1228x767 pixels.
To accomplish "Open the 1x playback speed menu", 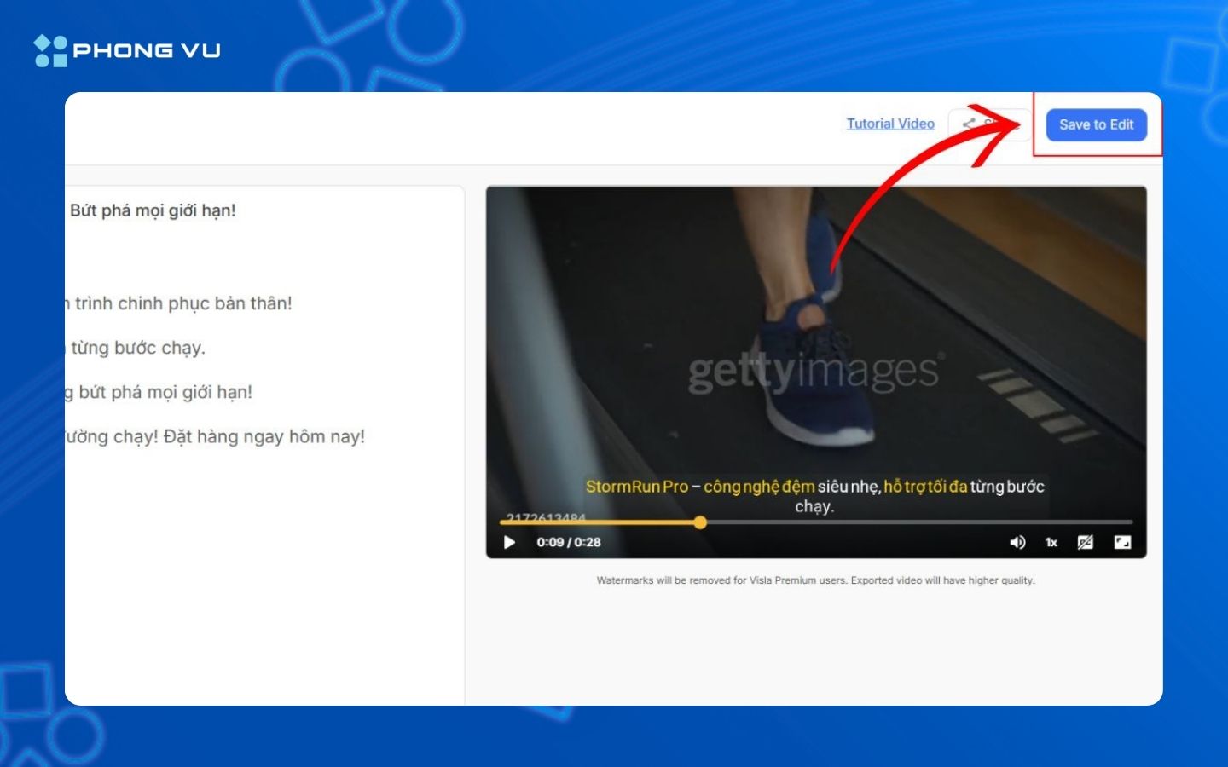I will (1051, 542).
